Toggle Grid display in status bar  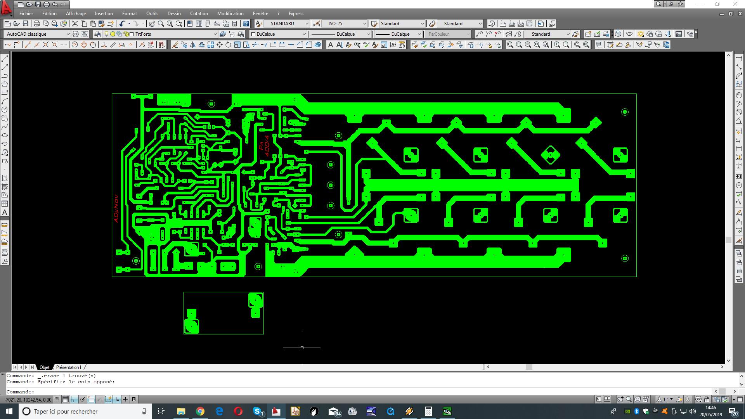coord(66,399)
